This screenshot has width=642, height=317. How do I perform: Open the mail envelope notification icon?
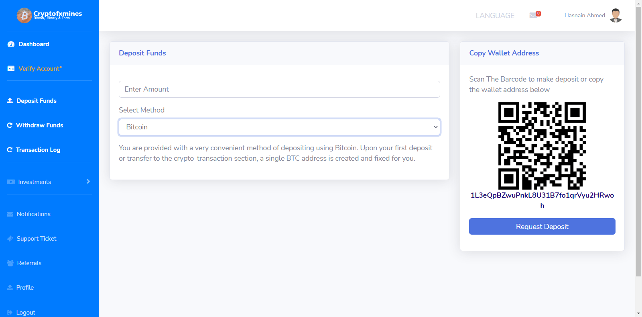point(533,15)
